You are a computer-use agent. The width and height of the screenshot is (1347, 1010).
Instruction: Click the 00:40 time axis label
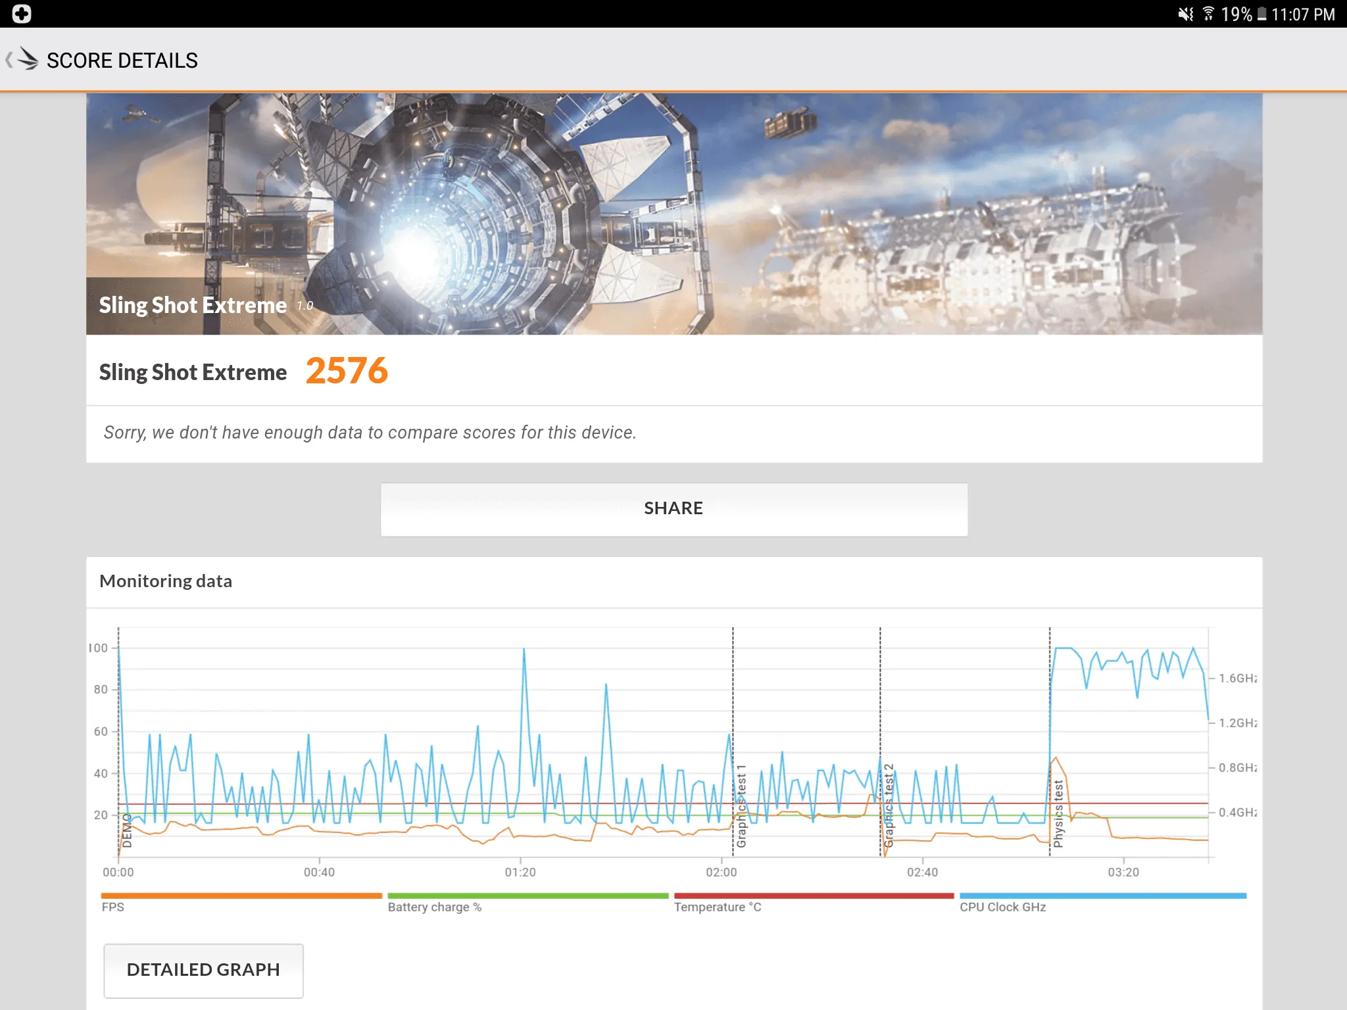point(319,873)
